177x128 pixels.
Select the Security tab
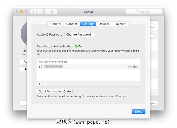[x=88, y=24]
